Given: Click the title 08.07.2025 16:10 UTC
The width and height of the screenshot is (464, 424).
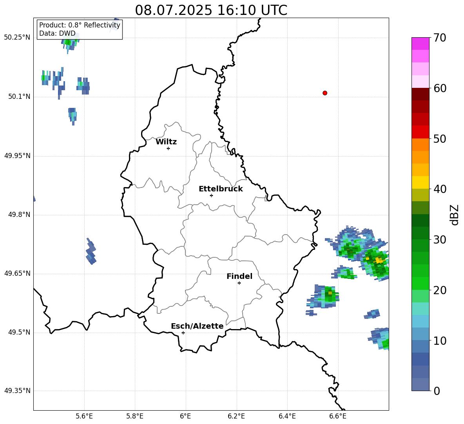Looking at the screenshot, I should tap(211, 10).
